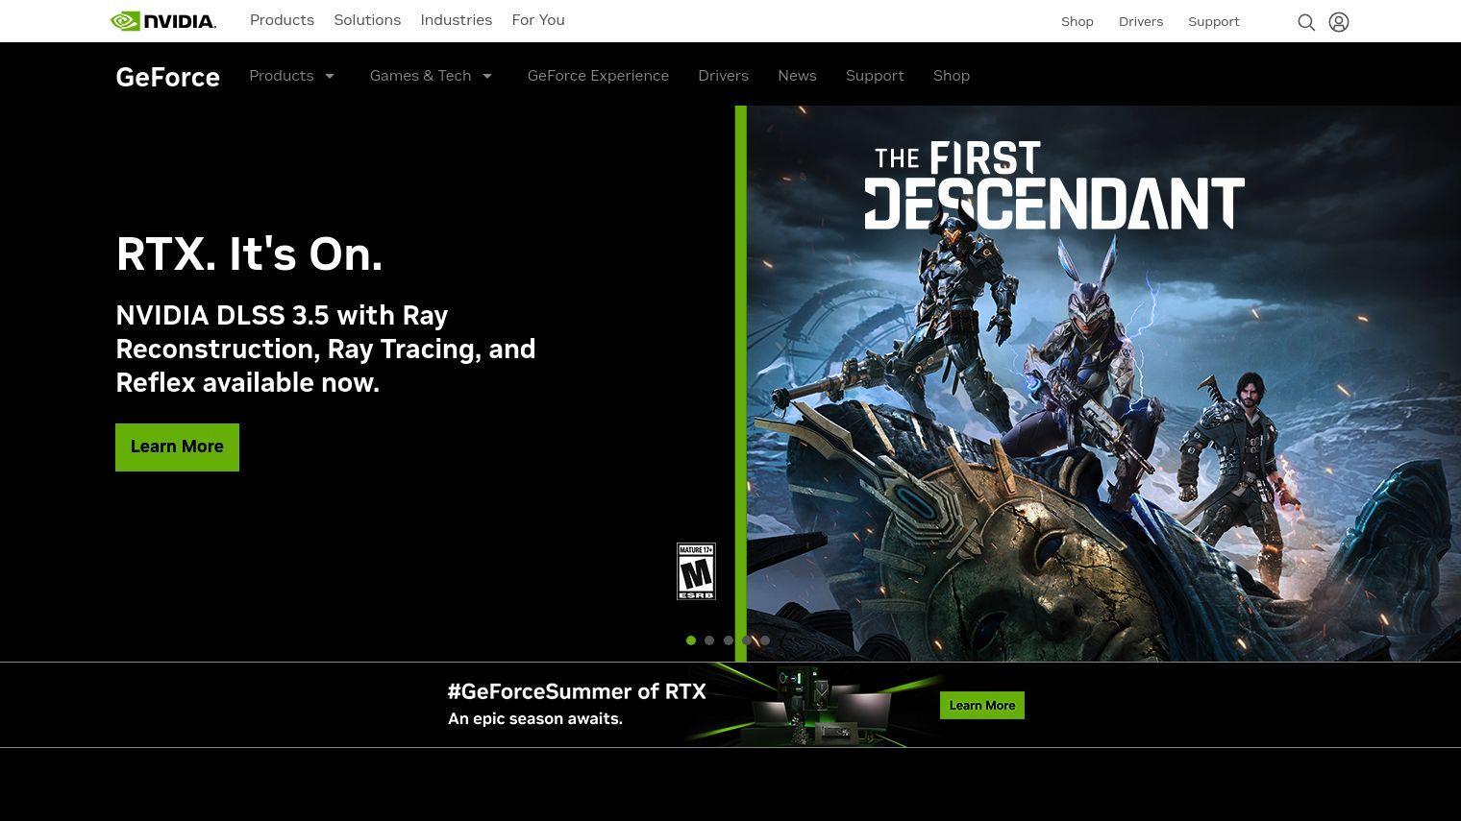Image resolution: width=1461 pixels, height=821 pixels.
Task: Select the fifth carousel dot
Action: [765, 640]
